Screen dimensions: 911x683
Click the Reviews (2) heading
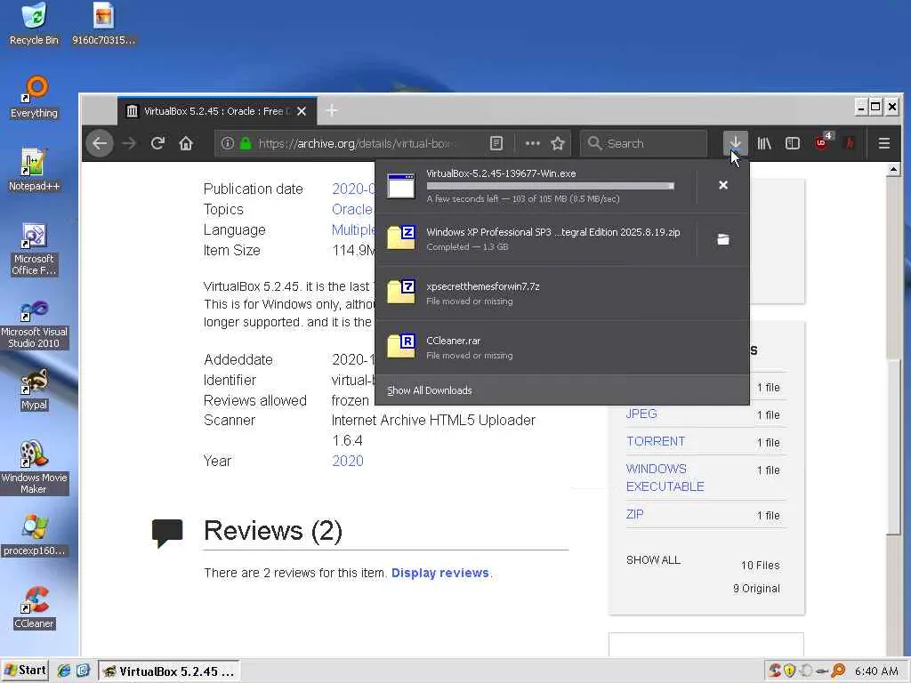click(x=273, y=530)
